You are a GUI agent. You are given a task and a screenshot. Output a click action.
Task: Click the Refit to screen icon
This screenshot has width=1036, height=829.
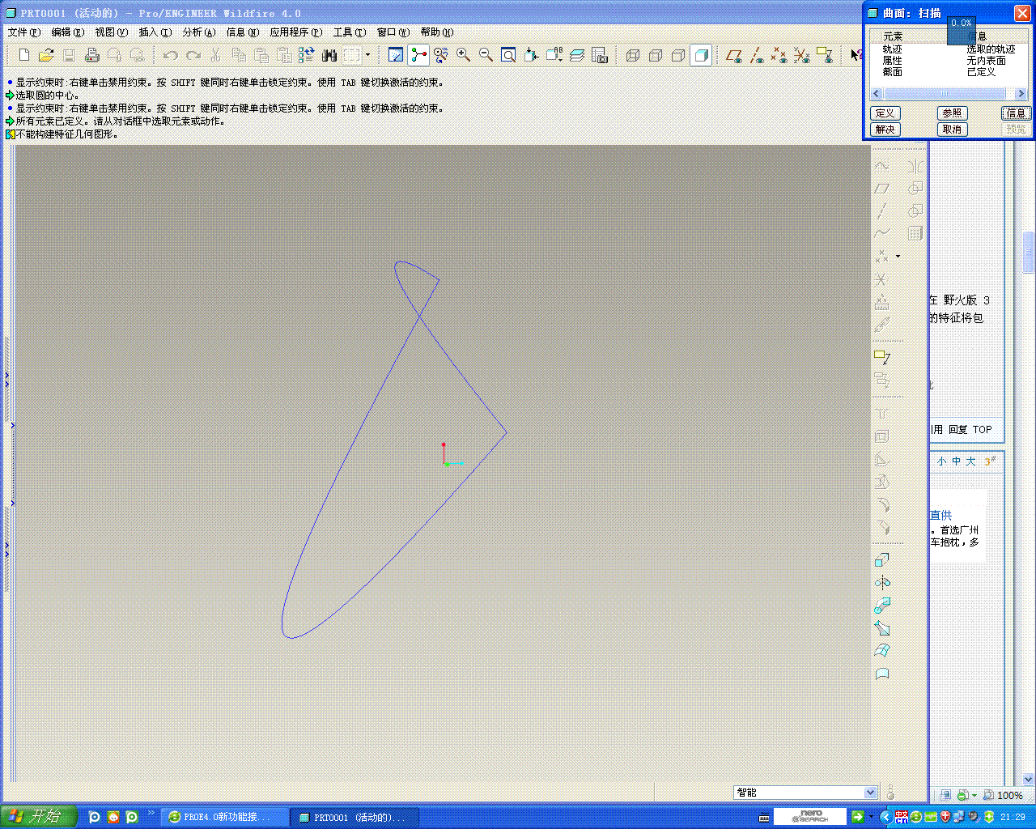tap(508, 55)
